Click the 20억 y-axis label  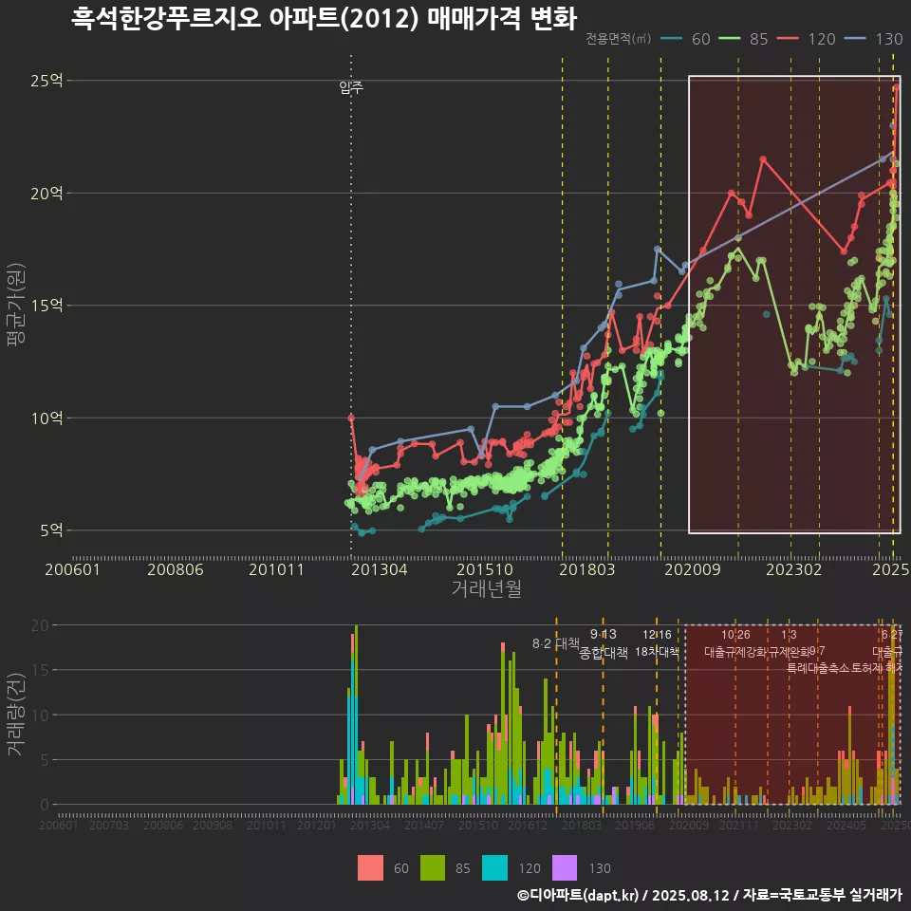(x=46, y=193)
